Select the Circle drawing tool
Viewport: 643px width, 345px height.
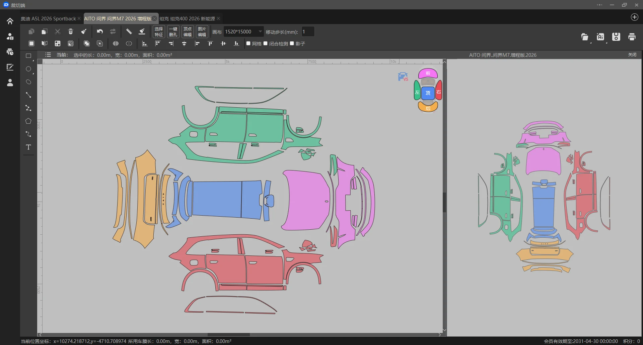(28, 69)
